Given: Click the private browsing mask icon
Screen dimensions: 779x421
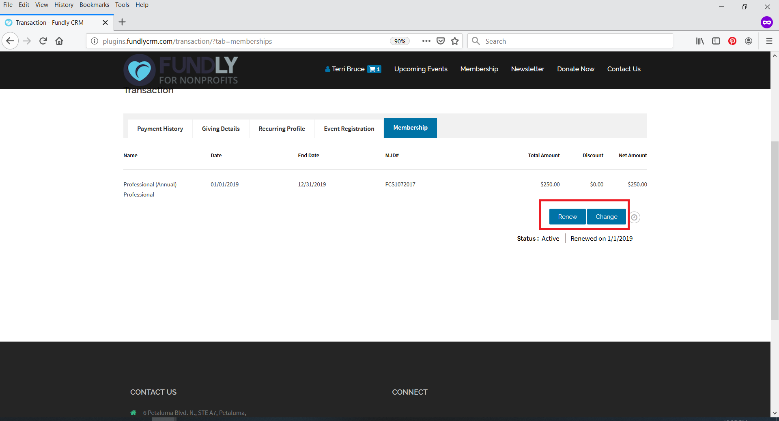Looking at the screenshot, I should (x=766, y=22).
